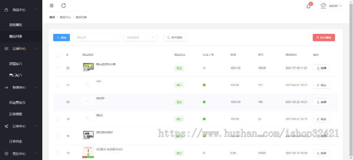Image resolution: width=353 pixels, height=160 pixels.
Task: Toggle on-sale dot for row 20
Action: point(204,102)
